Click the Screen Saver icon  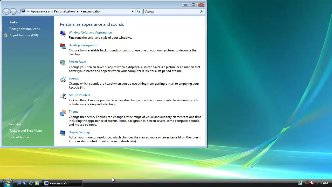tap(63, 63)
